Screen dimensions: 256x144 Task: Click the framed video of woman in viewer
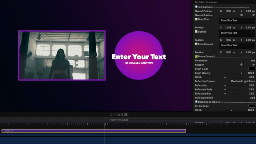coord(62,55)
